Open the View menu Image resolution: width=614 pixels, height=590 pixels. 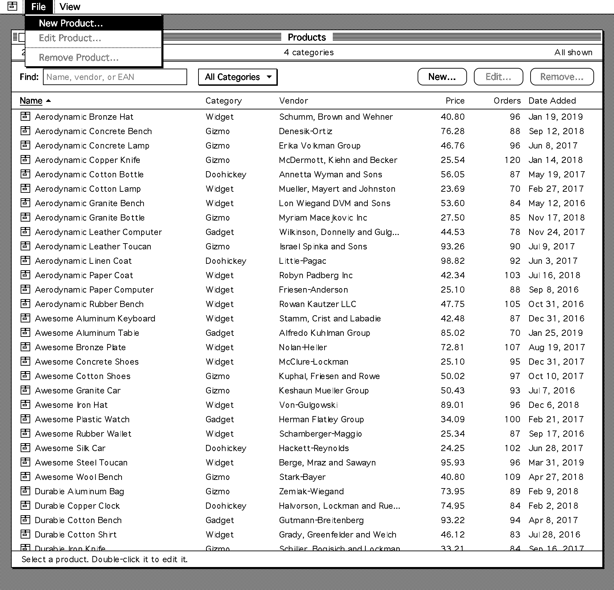[x=70, y=7]
